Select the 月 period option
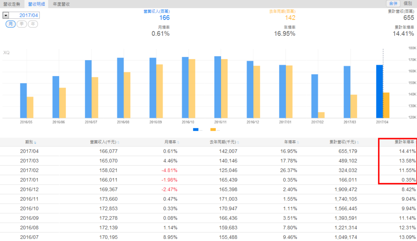The height and width of the screenshot is (241, 417). tap(10, 24)
